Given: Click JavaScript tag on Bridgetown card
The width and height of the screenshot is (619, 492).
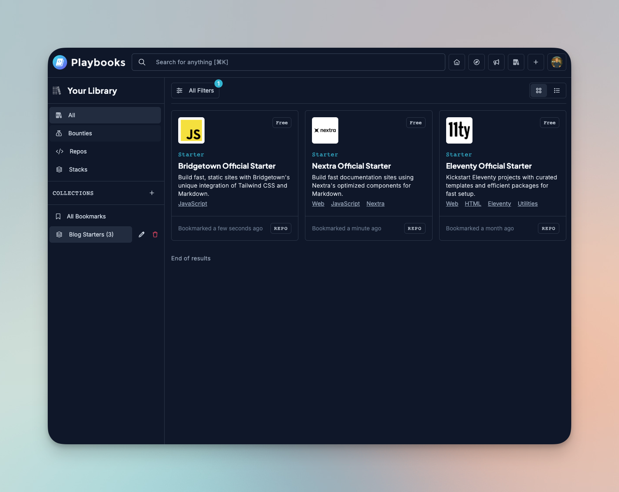Looking at the screenshot, I should click(x=193, y=204).
